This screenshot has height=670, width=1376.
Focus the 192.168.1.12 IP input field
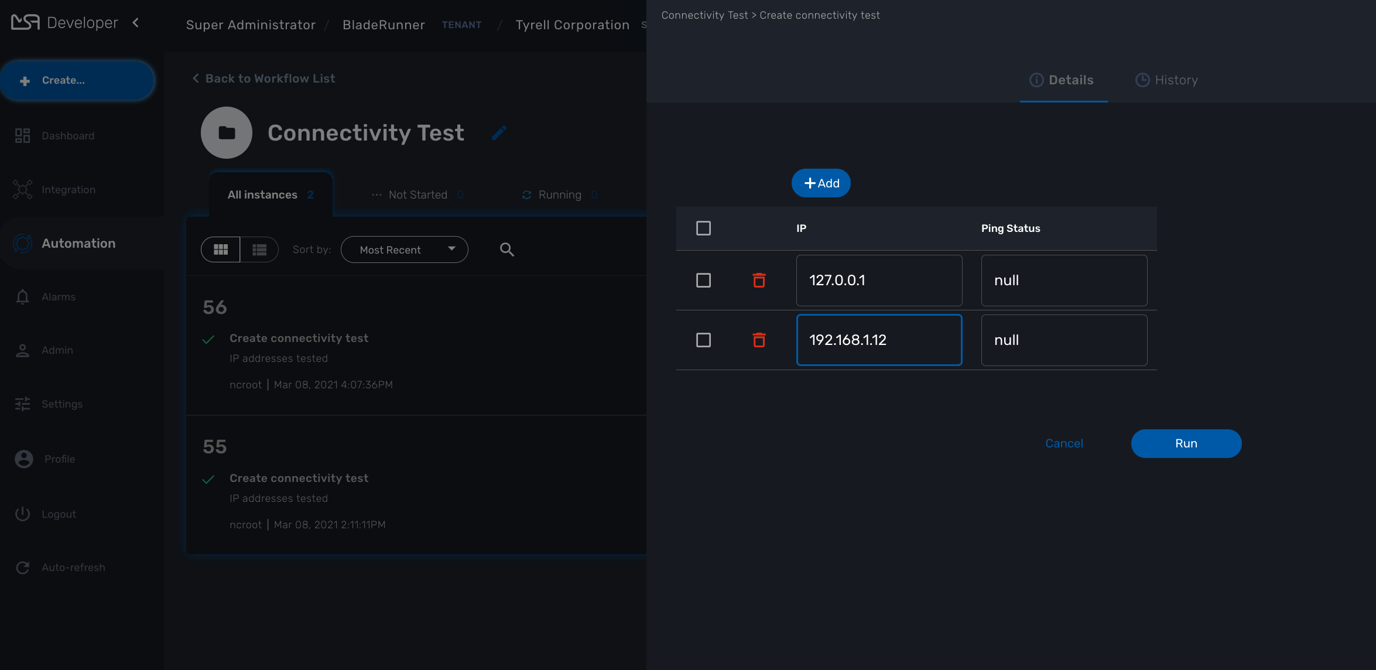pyautogui.click(x=879, y=340)
